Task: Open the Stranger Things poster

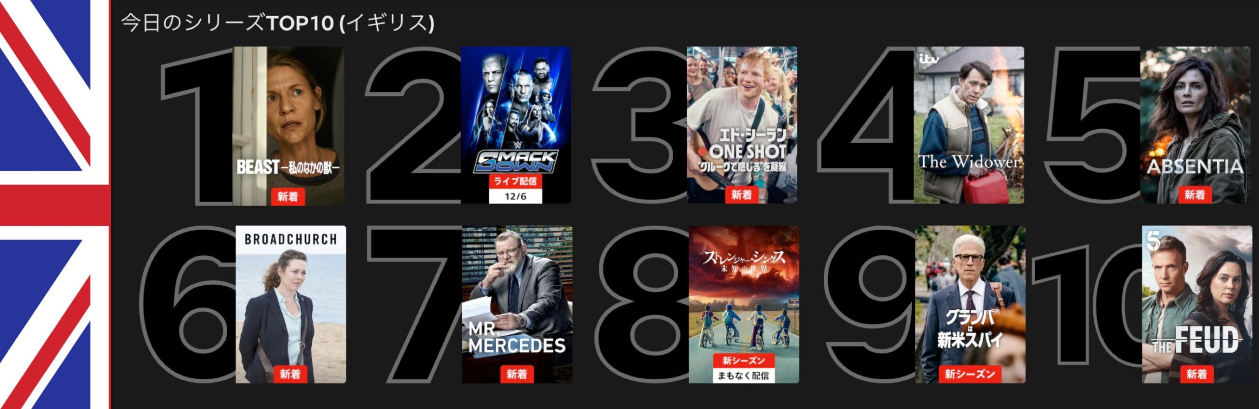Action: coord(744,304)
